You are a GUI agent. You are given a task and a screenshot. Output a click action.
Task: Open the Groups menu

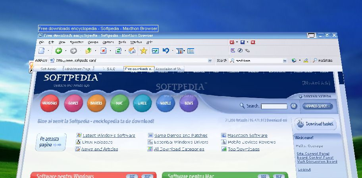point(93,42)
